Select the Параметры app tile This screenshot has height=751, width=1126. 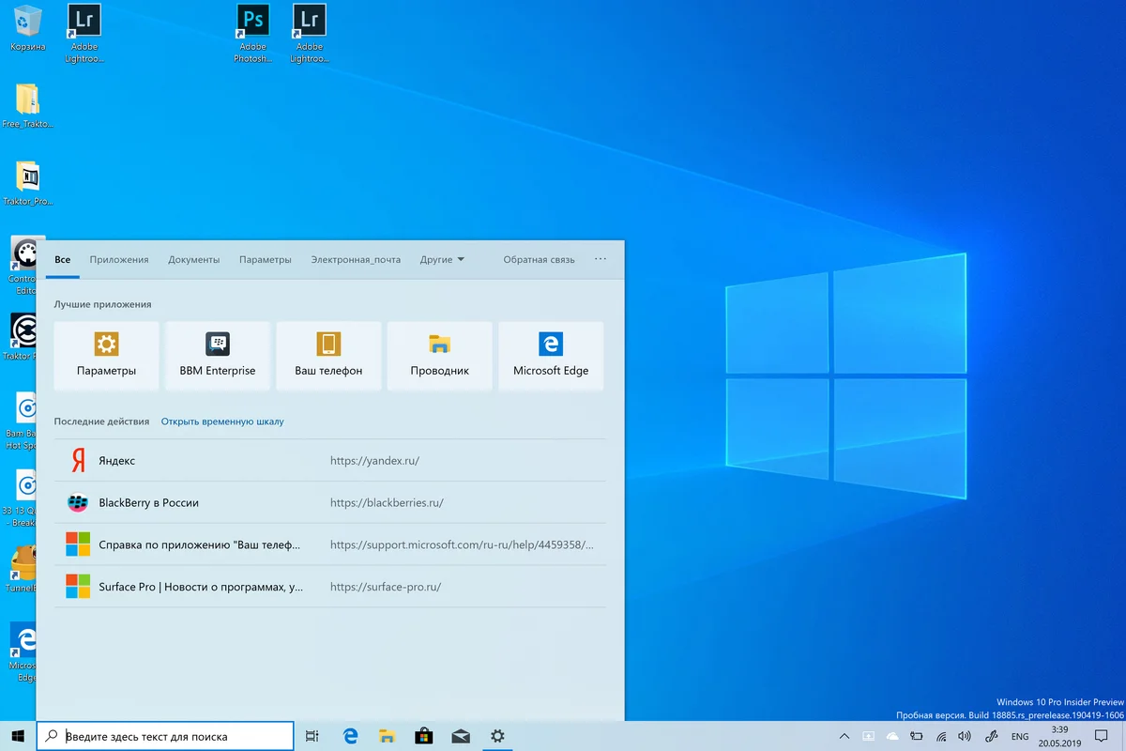[106, 355]
